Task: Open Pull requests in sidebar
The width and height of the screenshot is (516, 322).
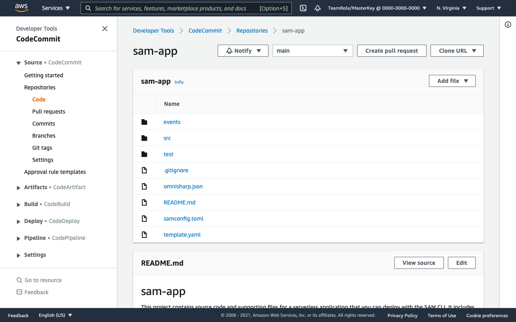Action: [x=49, y=111]
